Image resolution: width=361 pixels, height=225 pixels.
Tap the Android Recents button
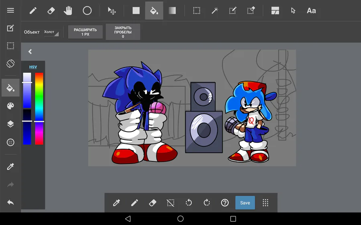pos(233,219)
